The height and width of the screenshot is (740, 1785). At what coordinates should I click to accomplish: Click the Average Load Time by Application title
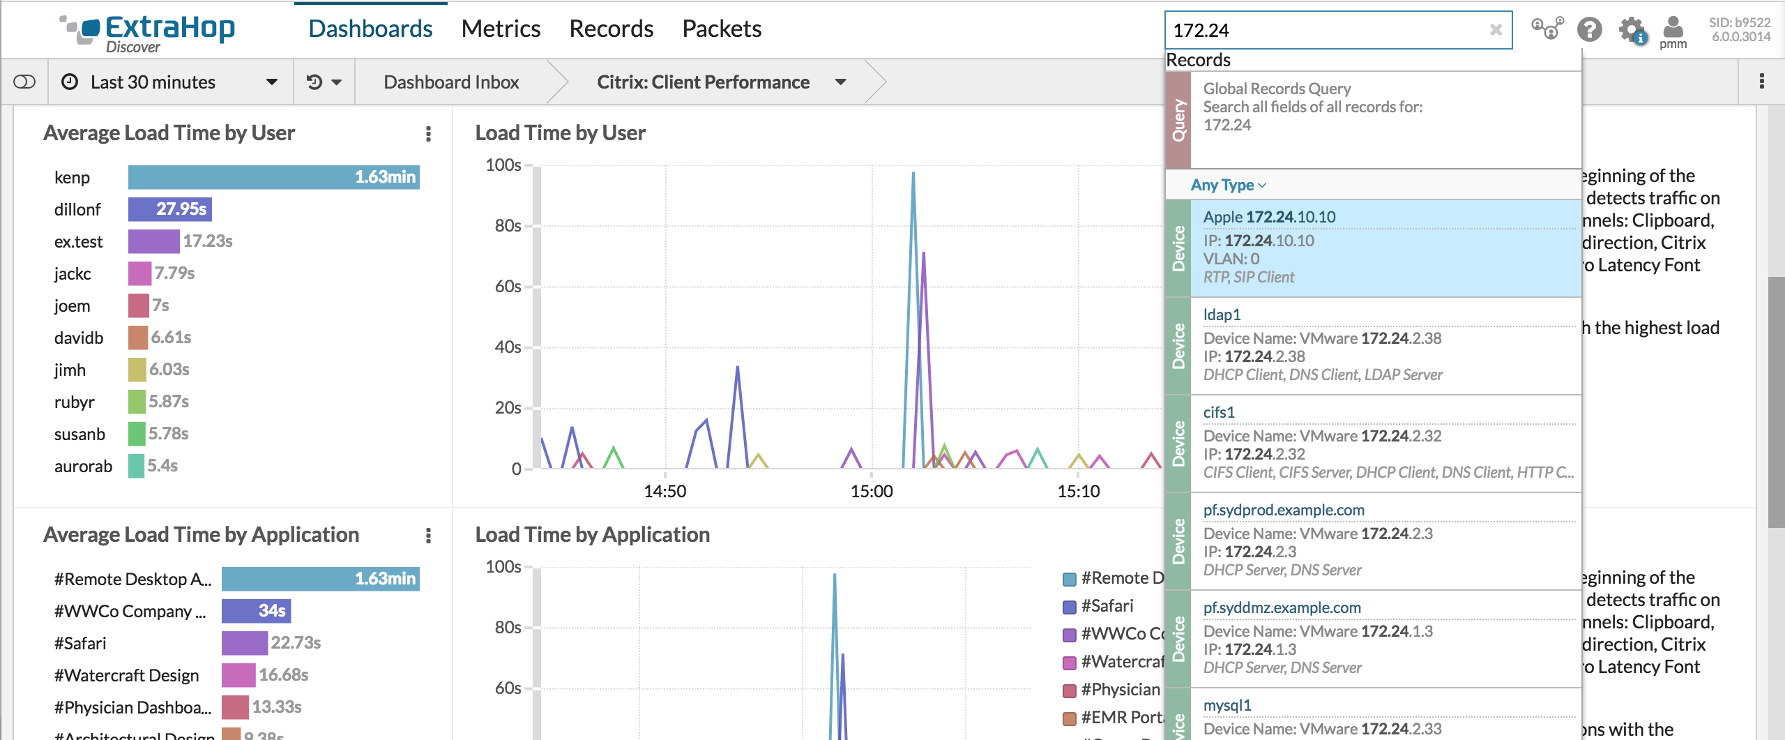coord(201,535)
